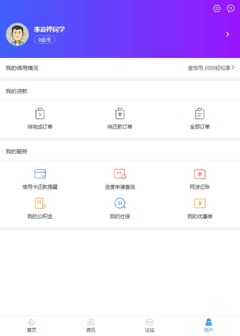
Task: Open the online loan bookkeeping icon
Action: [x=200, y=174]
